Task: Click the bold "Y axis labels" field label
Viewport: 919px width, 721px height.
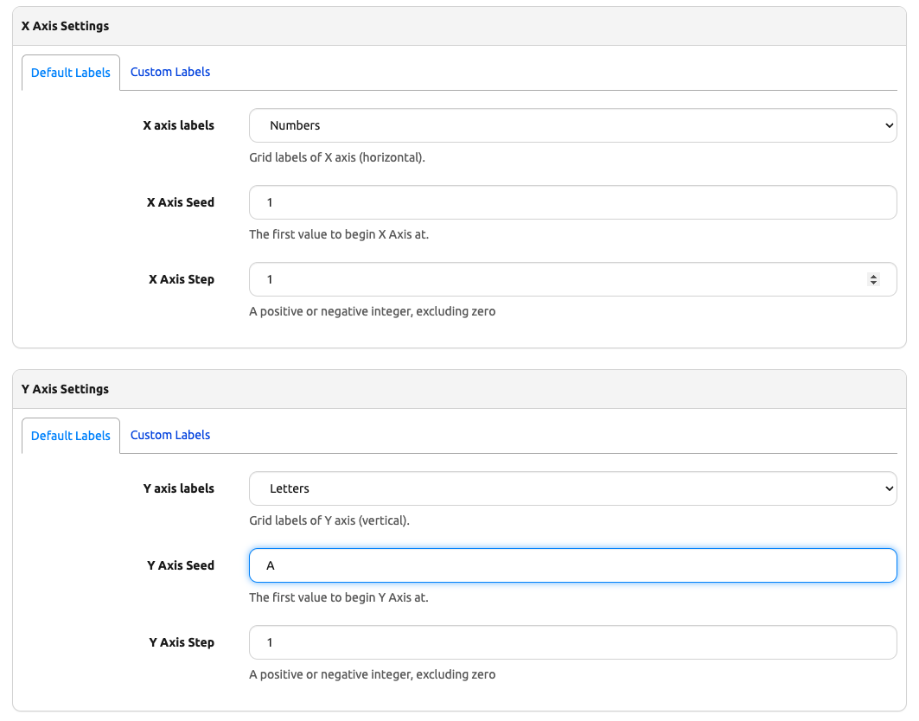Action: (x=178, y=488)
